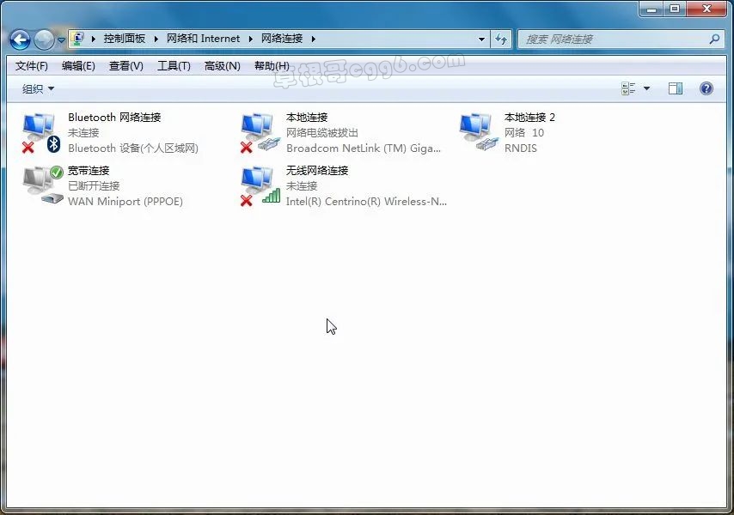Select the 宽带连接 PPPOE connection icon
This screenshot has width=734, height=515.
(43, 185)
